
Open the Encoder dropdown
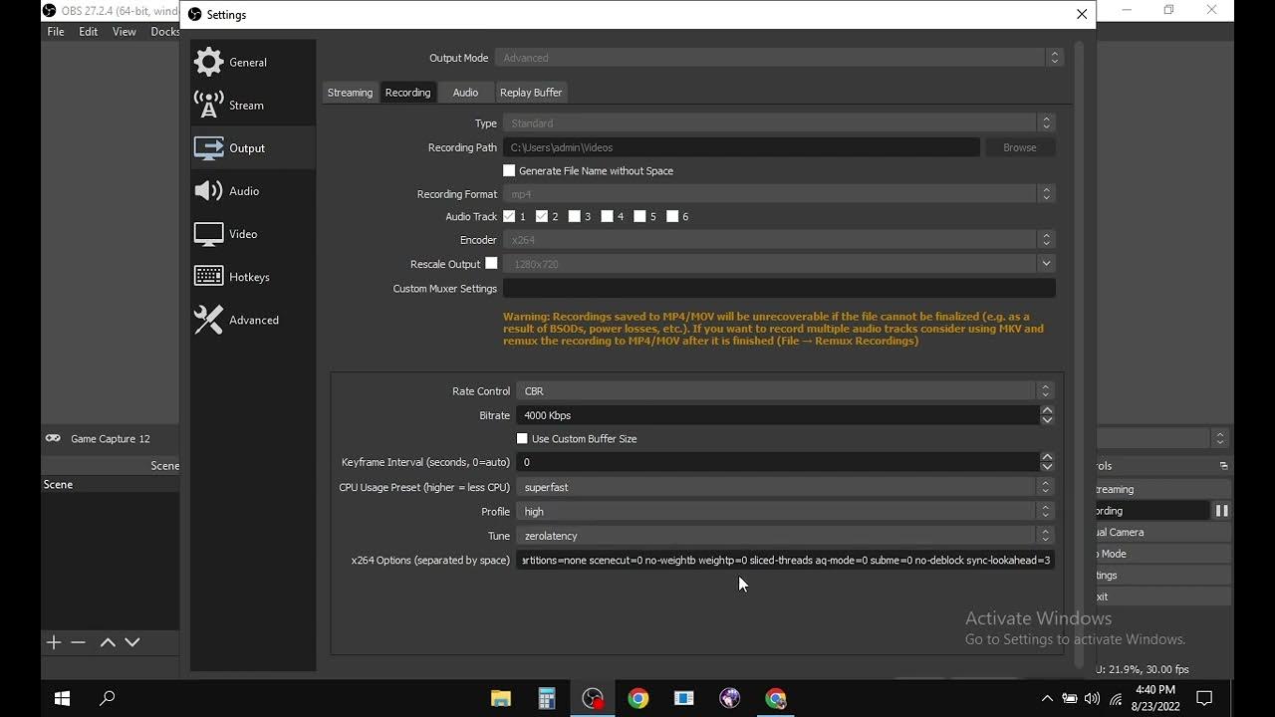[779, 239]
